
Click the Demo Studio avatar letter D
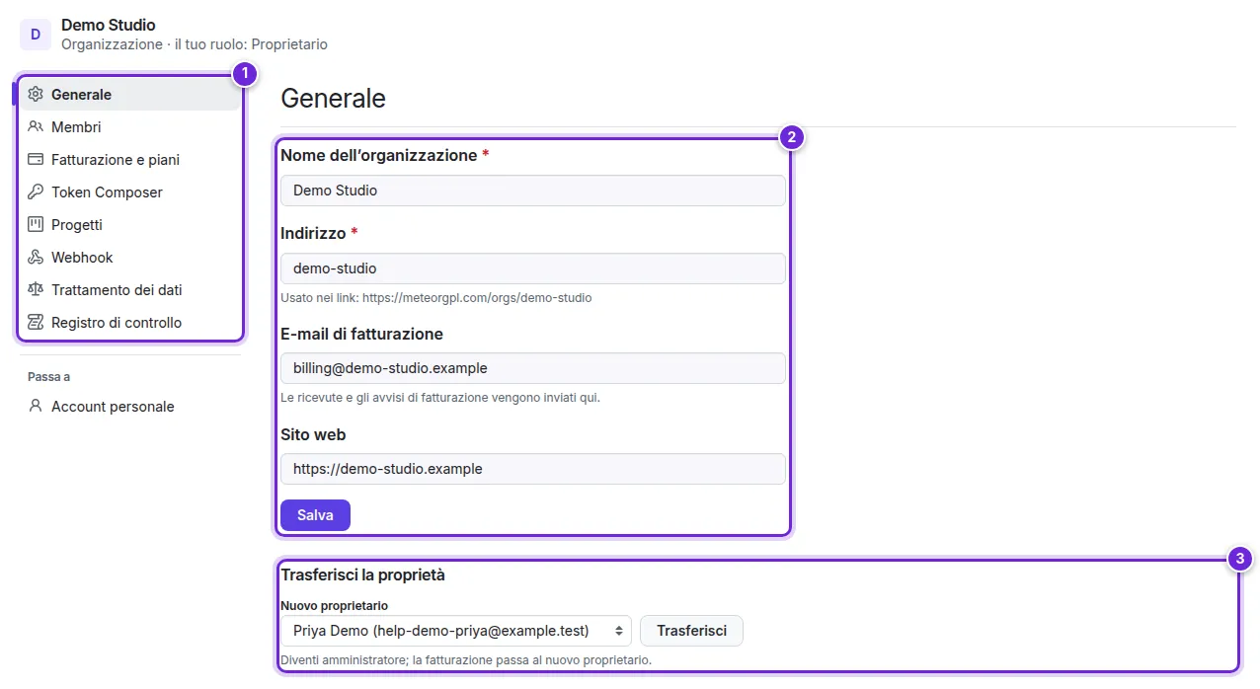[x=36, y=35]
